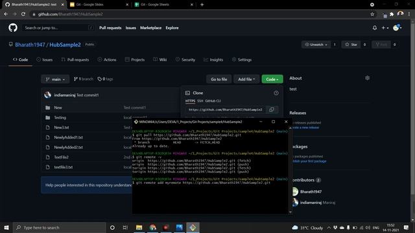Click the repository settings gear beside About

367,78
